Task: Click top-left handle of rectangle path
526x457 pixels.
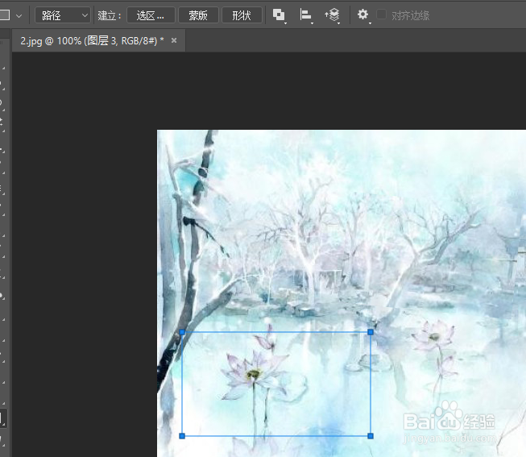Action: [x=182, y=332]
